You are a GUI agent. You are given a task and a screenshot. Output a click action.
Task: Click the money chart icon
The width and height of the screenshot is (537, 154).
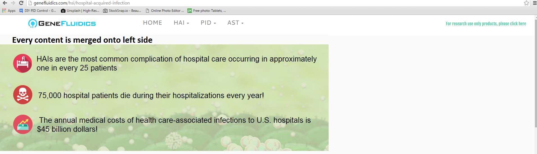pos(23,124)
